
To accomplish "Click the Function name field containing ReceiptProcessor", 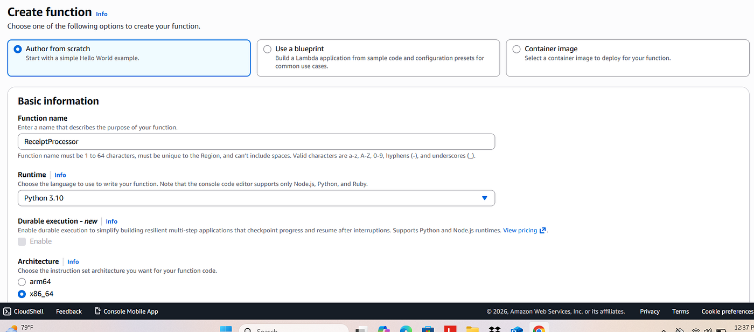I will 256,142.
